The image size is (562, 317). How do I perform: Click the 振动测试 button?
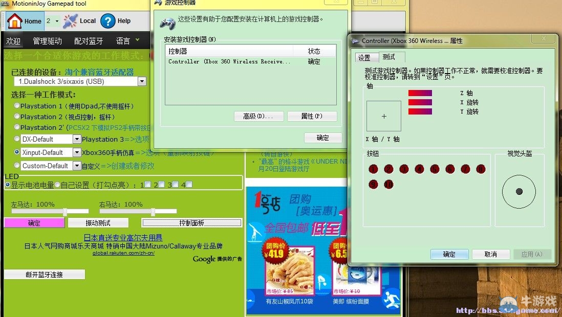[98, 223]
